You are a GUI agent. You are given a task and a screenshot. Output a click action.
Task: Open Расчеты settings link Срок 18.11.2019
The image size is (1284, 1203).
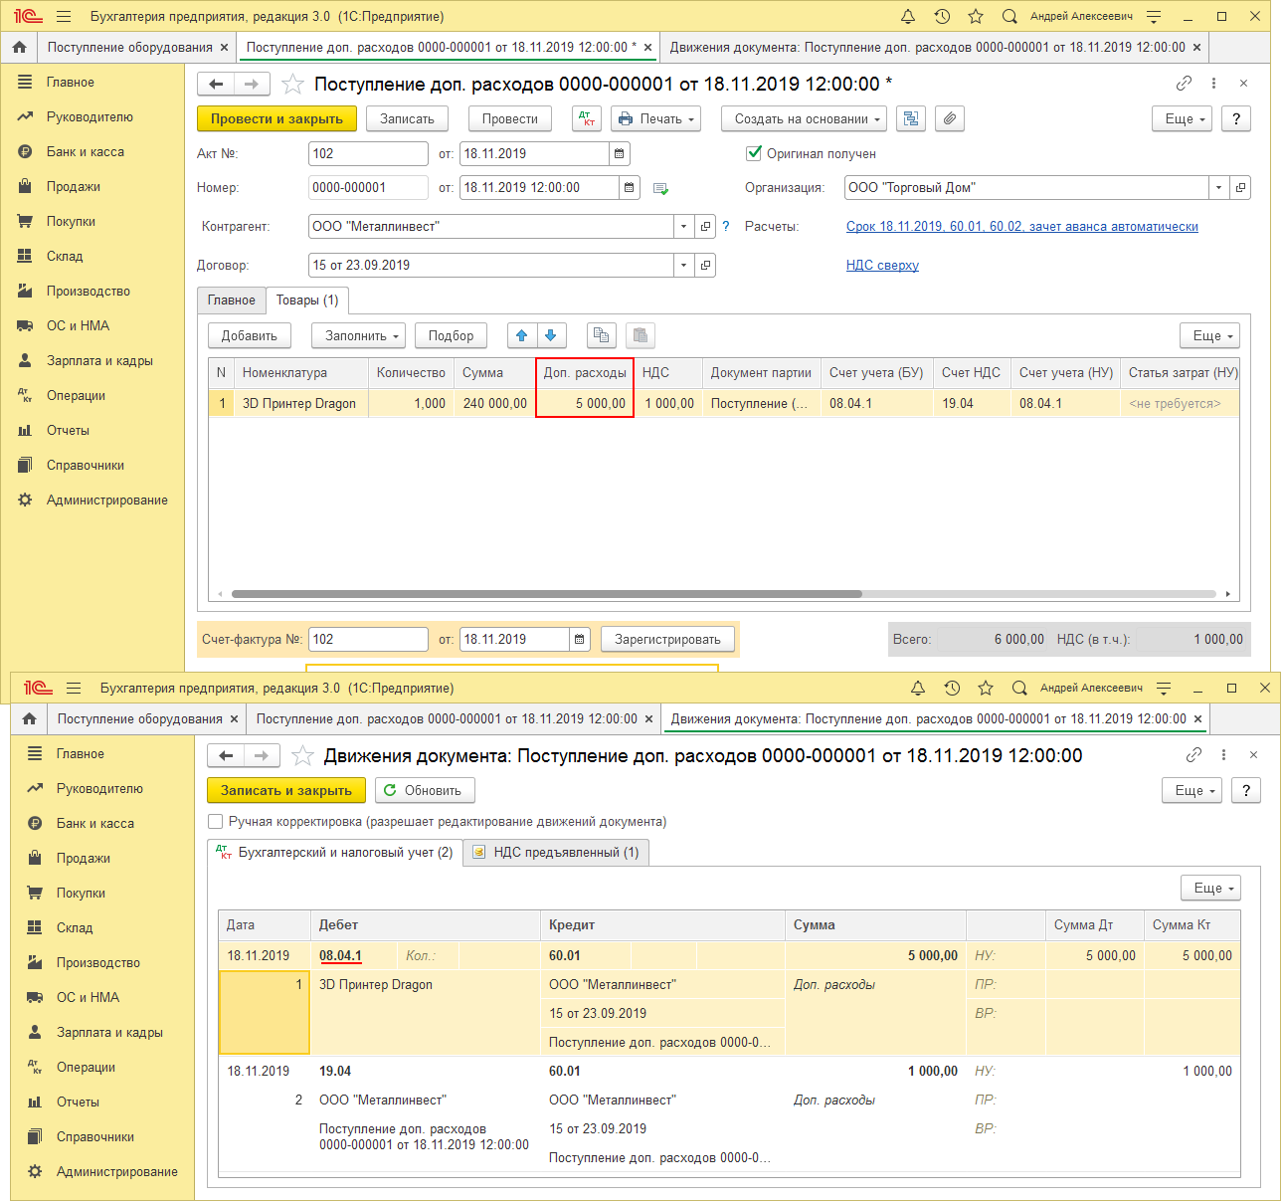(x=1022, y=226)
